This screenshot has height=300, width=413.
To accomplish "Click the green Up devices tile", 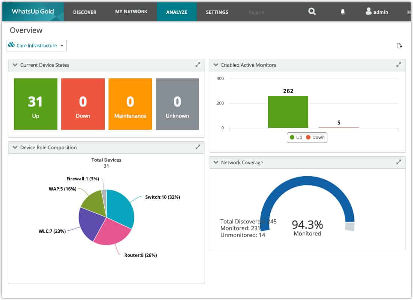I will point(36,104).
